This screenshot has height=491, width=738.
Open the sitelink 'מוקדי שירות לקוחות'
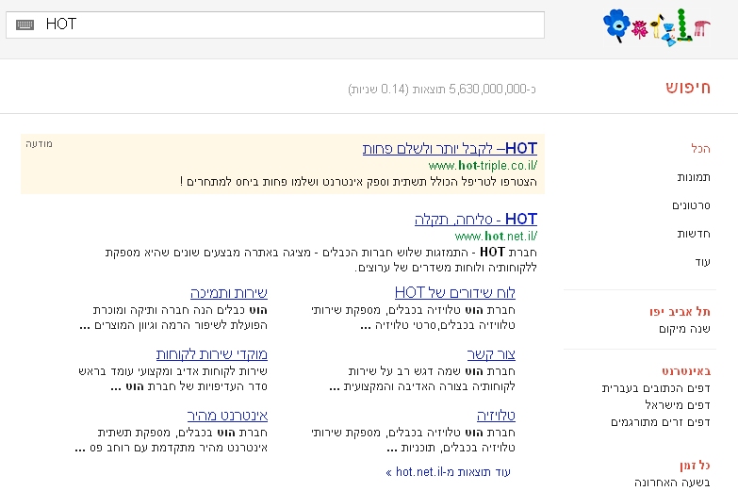pyautogui.click(x=212, y=354)
